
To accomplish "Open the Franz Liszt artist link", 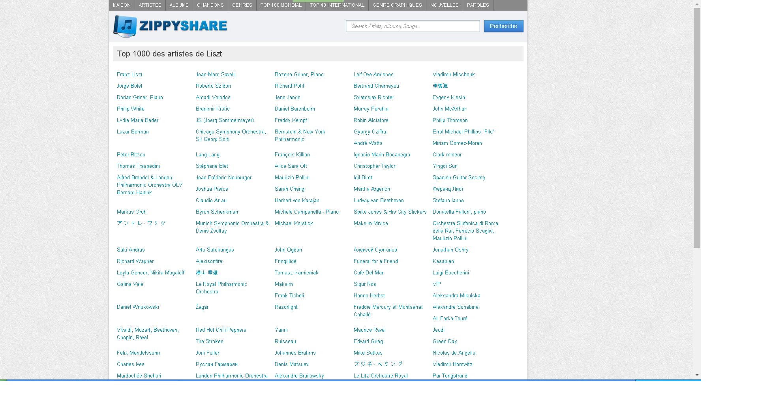I will [x=129, y=75].
